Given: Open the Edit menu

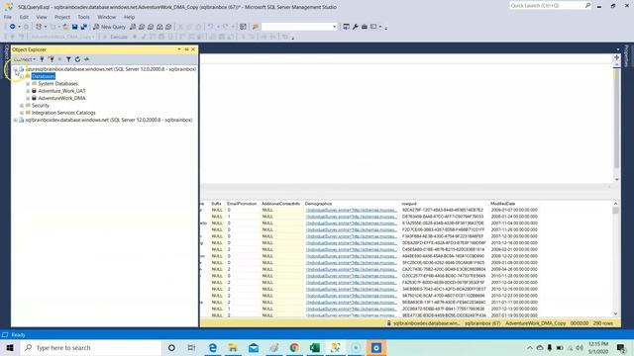Looking at the screenshot, I should coord(24,17).
